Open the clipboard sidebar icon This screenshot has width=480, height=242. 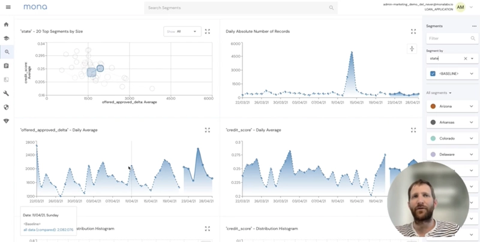(x=6, y=66)
